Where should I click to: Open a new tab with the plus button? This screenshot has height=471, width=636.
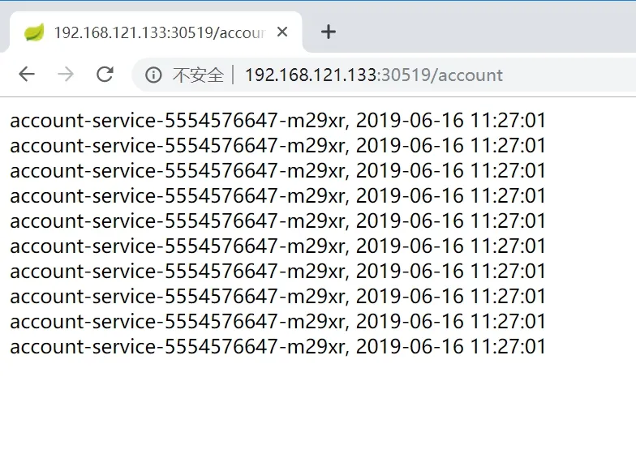328,32
